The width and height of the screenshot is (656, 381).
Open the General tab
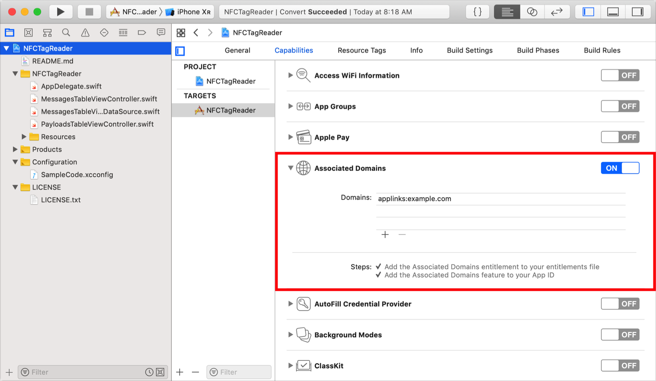[237, 50]
